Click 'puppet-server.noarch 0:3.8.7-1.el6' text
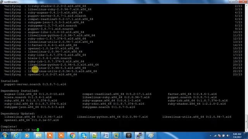 click(x=35, y=84)
